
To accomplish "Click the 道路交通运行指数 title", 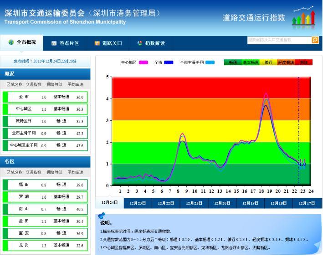I will pos(254,17).
